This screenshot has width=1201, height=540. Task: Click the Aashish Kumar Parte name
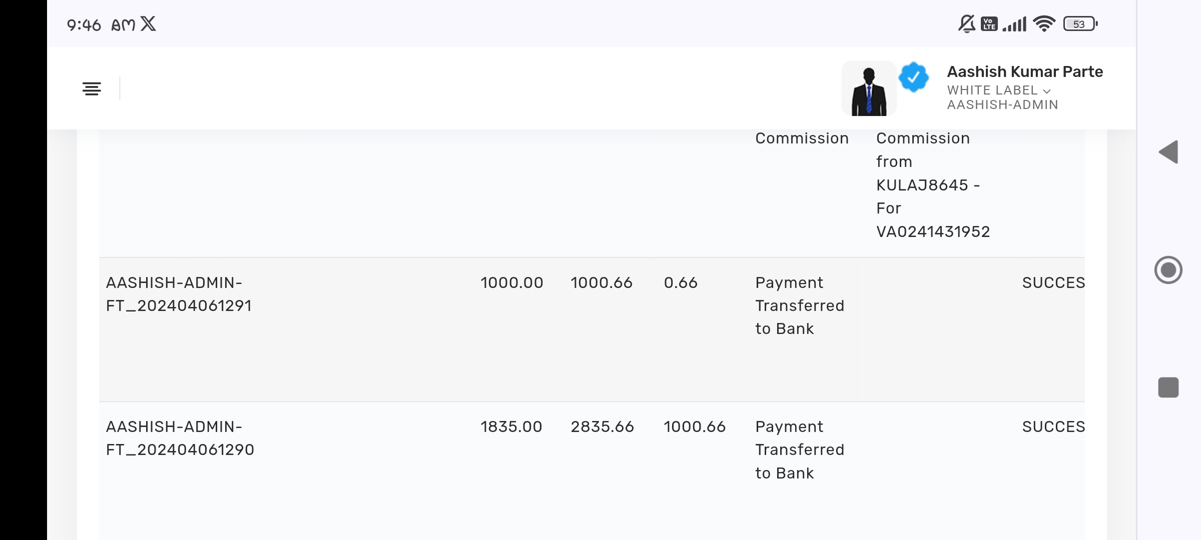[1024, 71]
